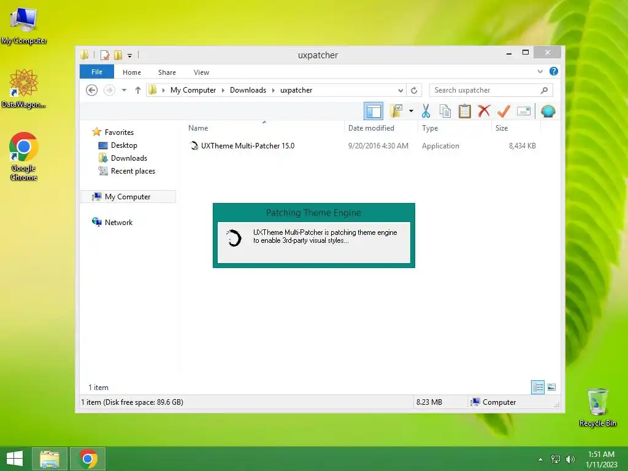Click the Properties quick access icon
This screenshot has width=628, height=471.
click(105, 55)
